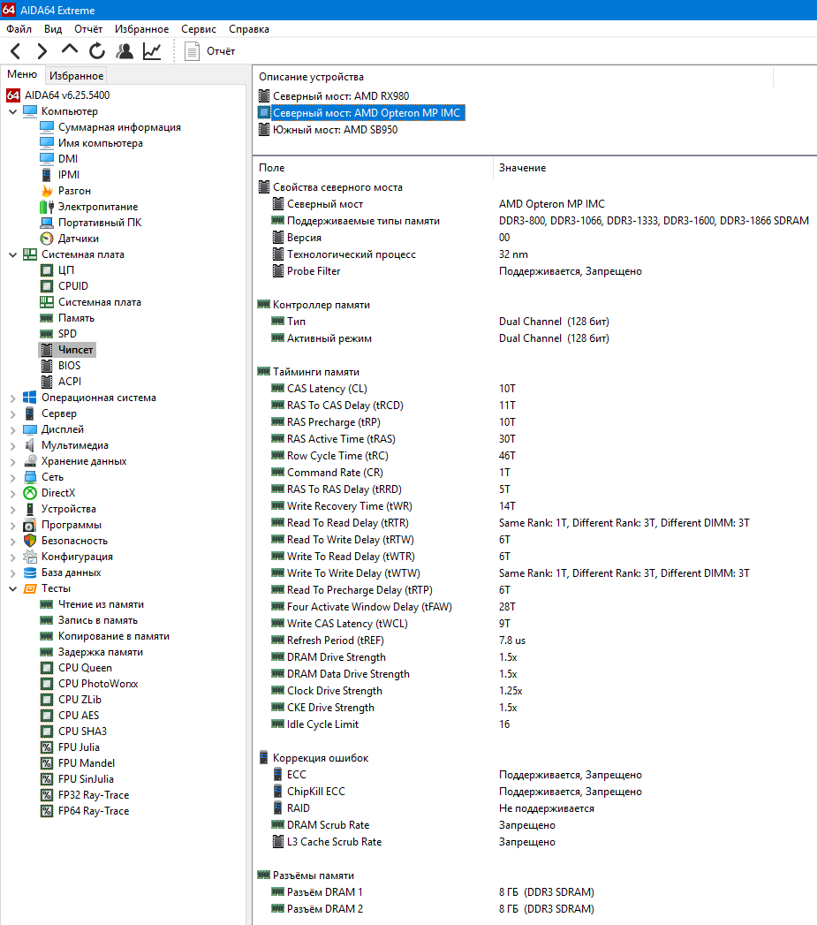This screenshot has height=925, width=817.
Task: Select Суммарная информация icon in tree
Action: click(47, 127)
